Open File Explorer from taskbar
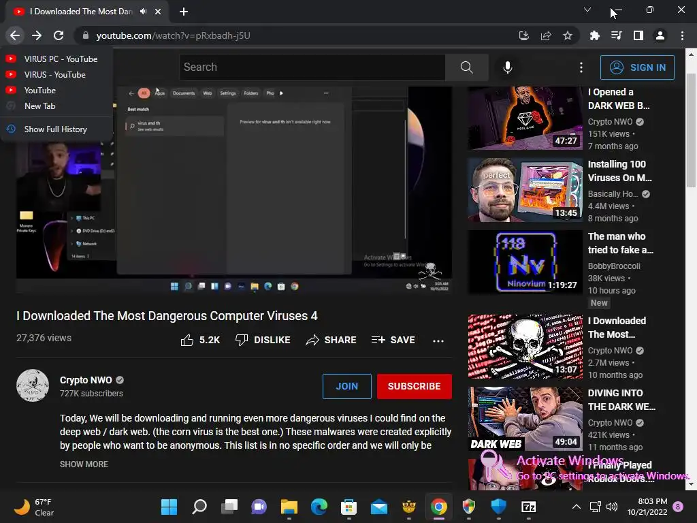697x523 pixels. click(x=289, y=507)
